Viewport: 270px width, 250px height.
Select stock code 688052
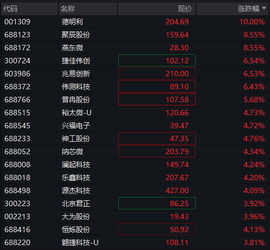coord(17,152)
